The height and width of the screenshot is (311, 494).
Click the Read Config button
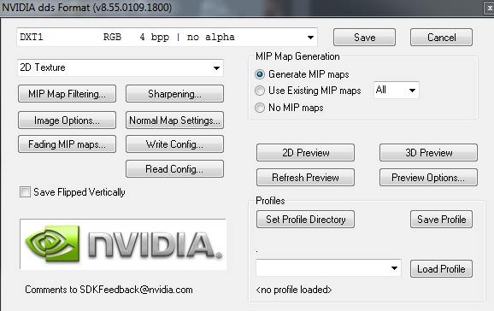[x=175, y=169]
